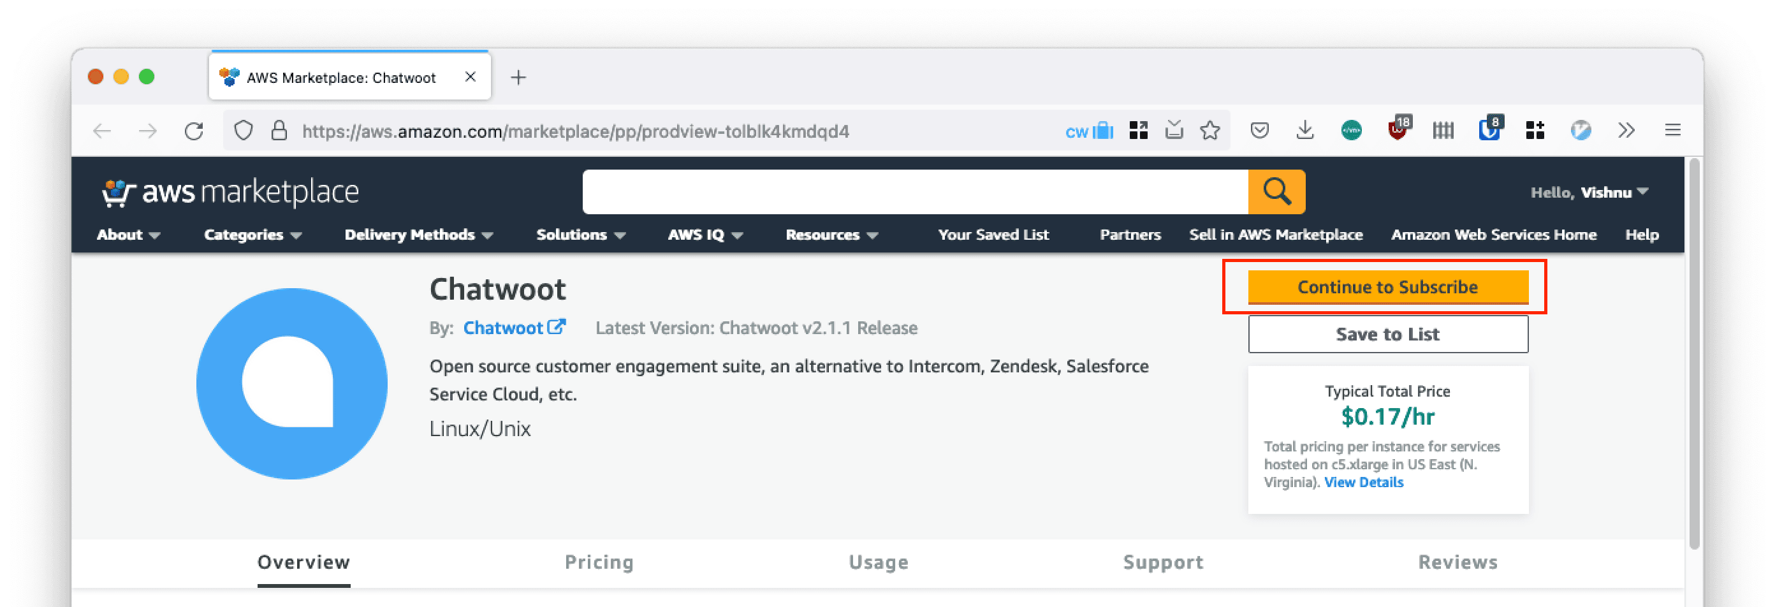Switch to the Usage tab
1775x607 pixels.
[879, 562]
